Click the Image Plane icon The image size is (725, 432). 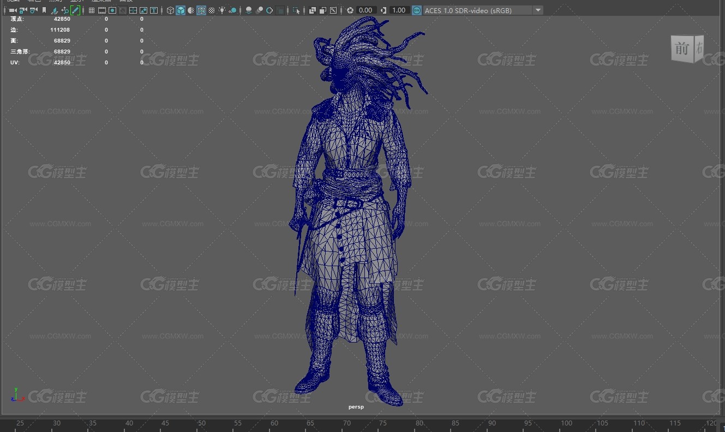[x=55, y=10]
